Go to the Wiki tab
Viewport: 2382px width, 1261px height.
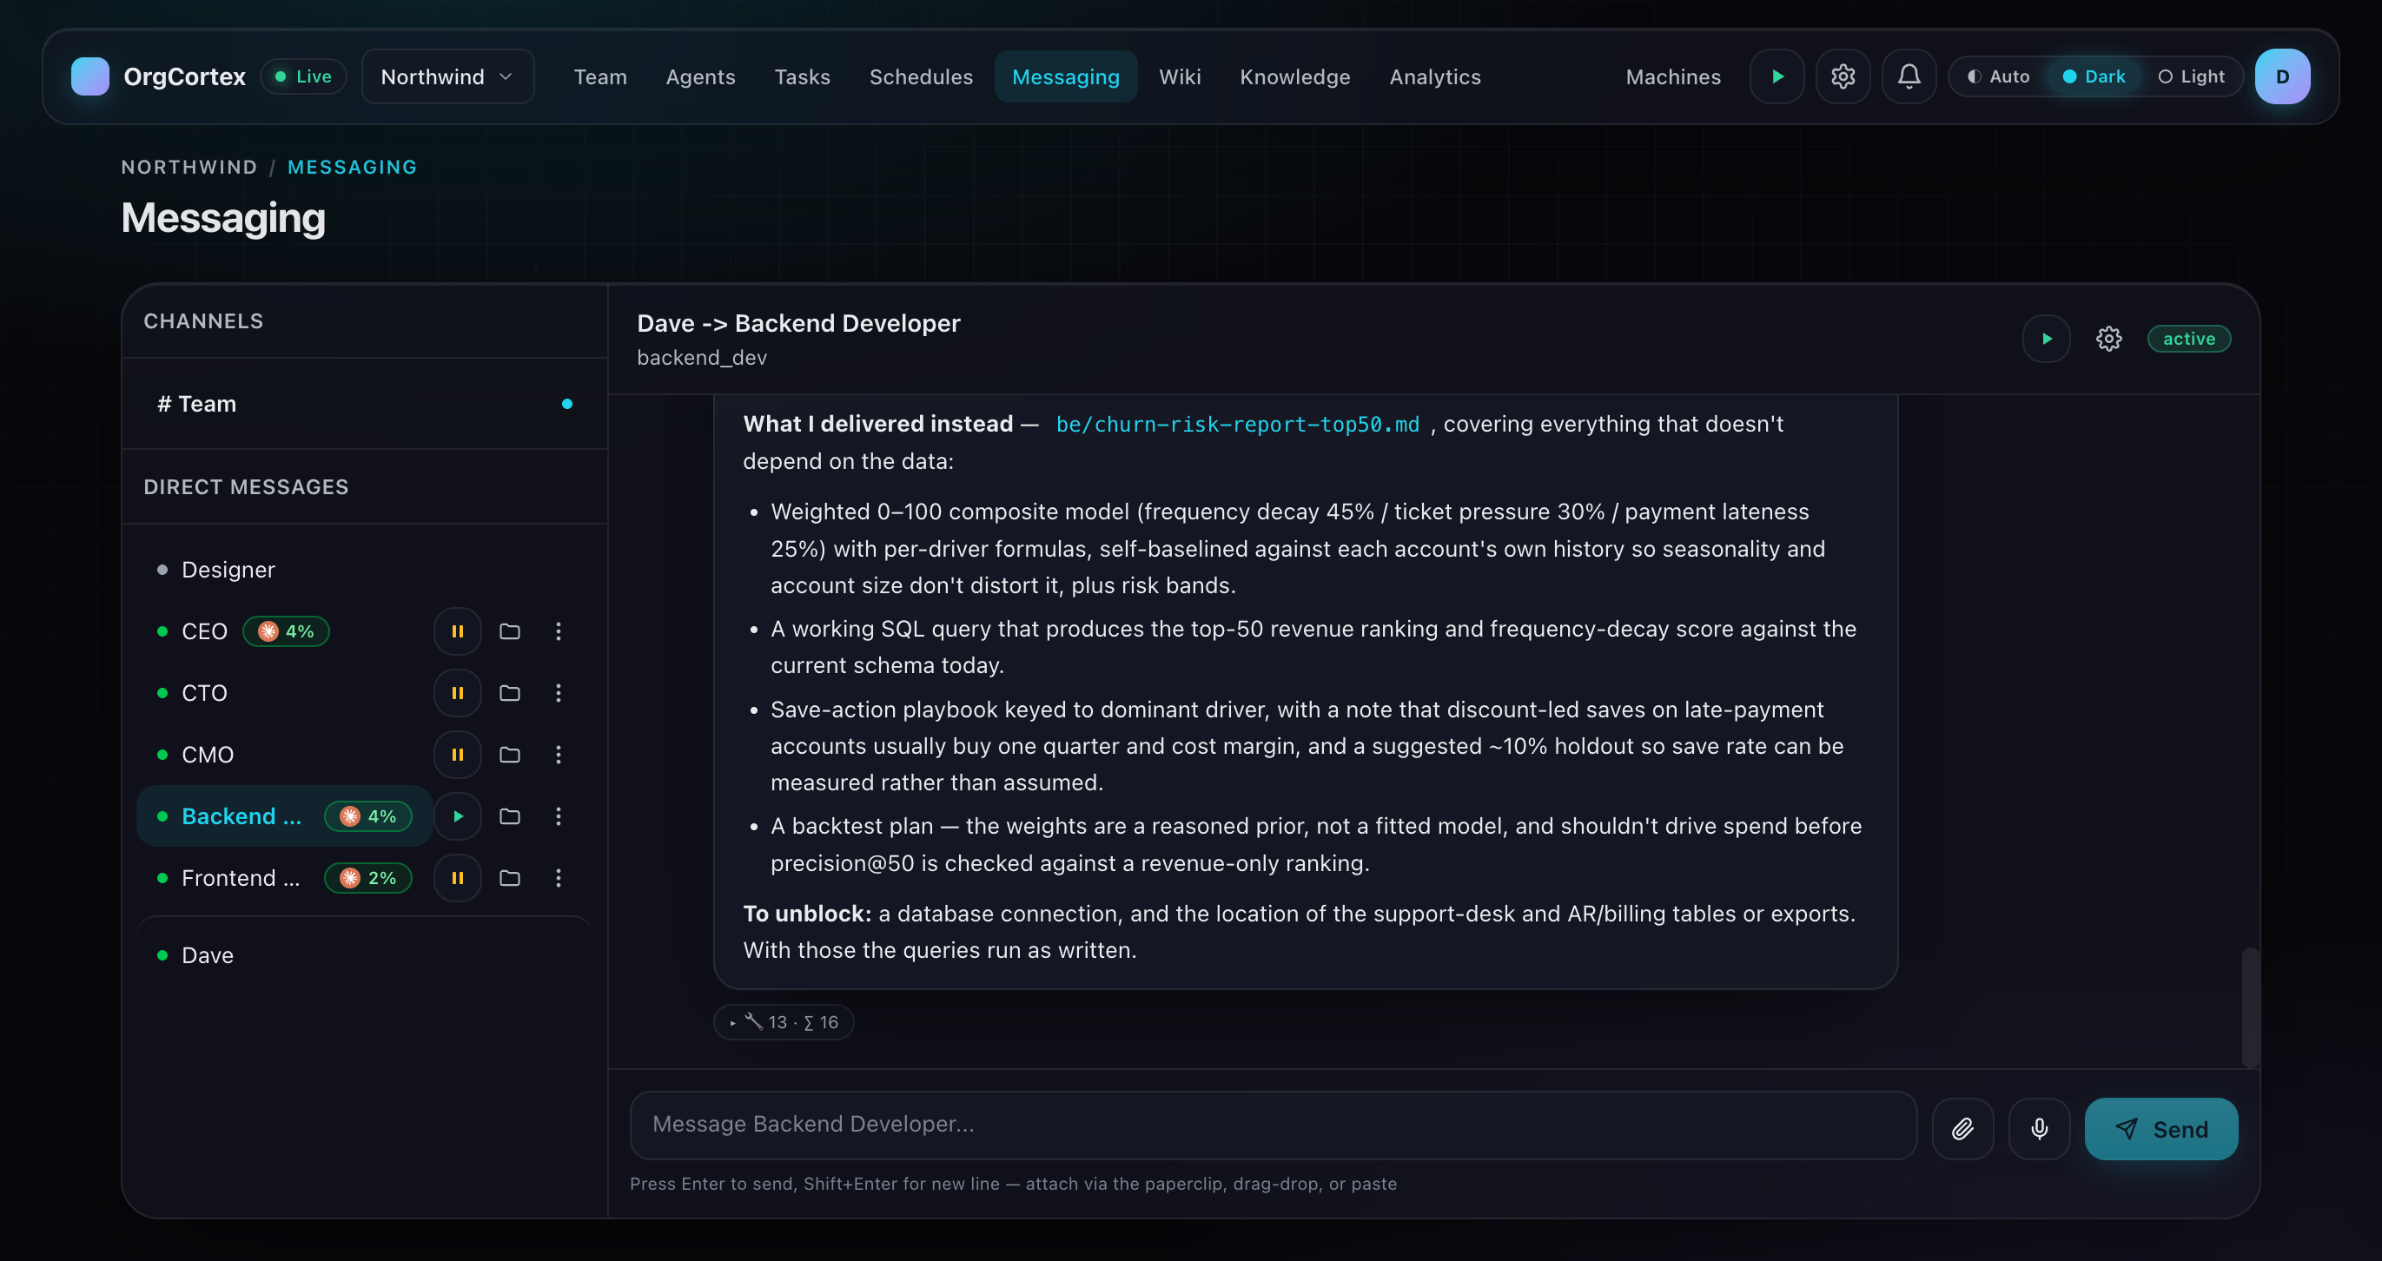click(1180, 76)
